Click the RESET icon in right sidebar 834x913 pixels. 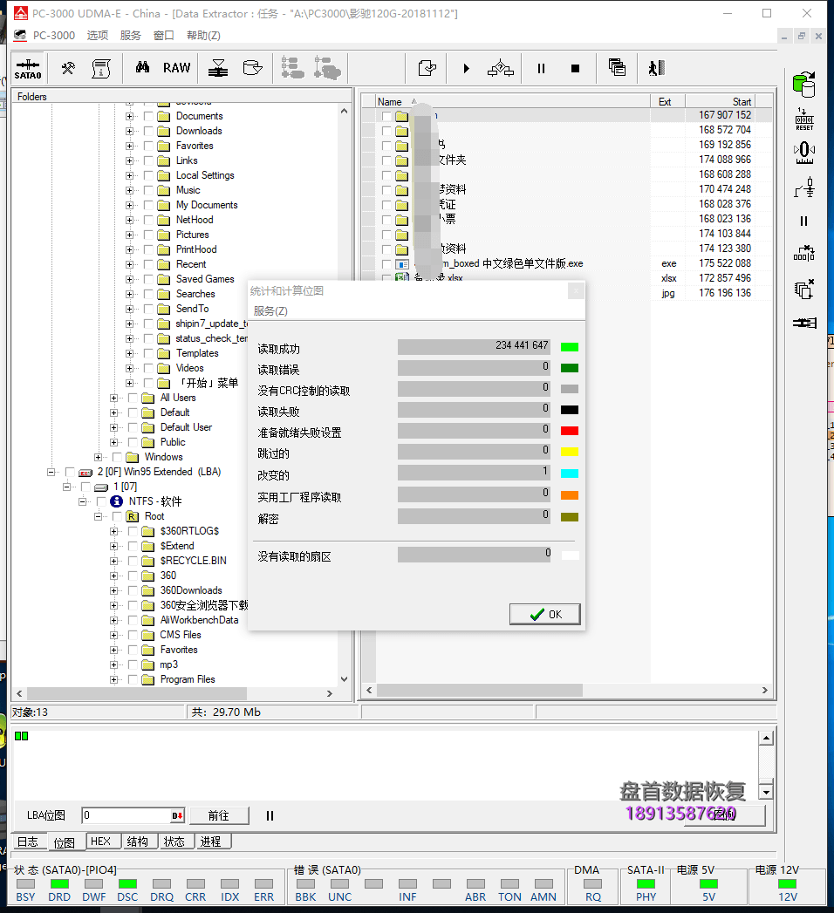[804, 119]
